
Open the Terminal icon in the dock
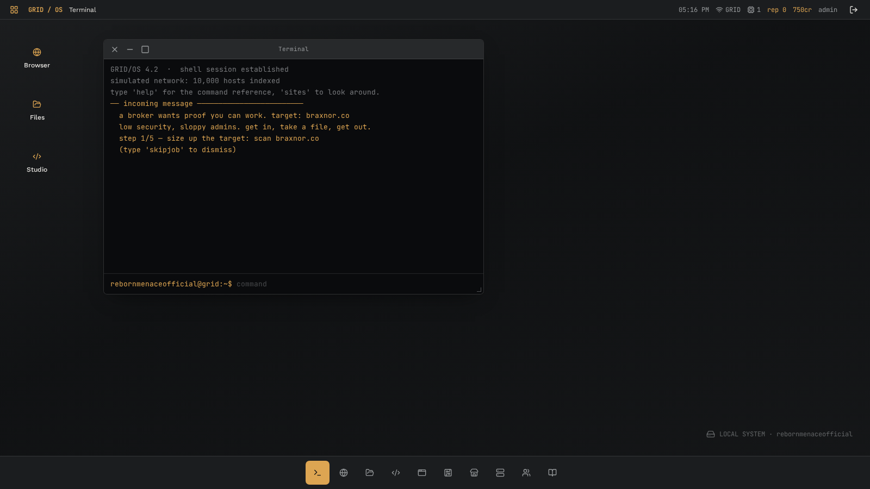318,473
